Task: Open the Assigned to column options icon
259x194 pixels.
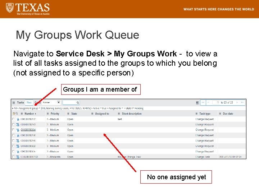Action: pyautogui.click(x=92, y=114)
